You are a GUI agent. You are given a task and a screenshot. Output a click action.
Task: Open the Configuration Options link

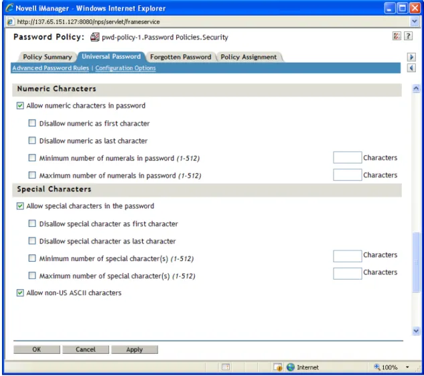(x=125, y=68)
